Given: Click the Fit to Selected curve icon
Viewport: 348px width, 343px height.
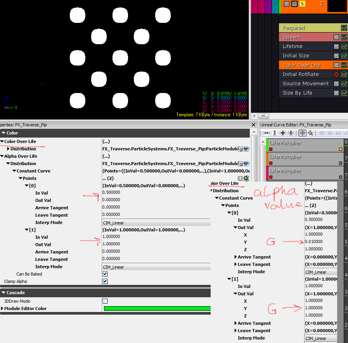Looking at the screenshot, I should [x=291, y=133].
